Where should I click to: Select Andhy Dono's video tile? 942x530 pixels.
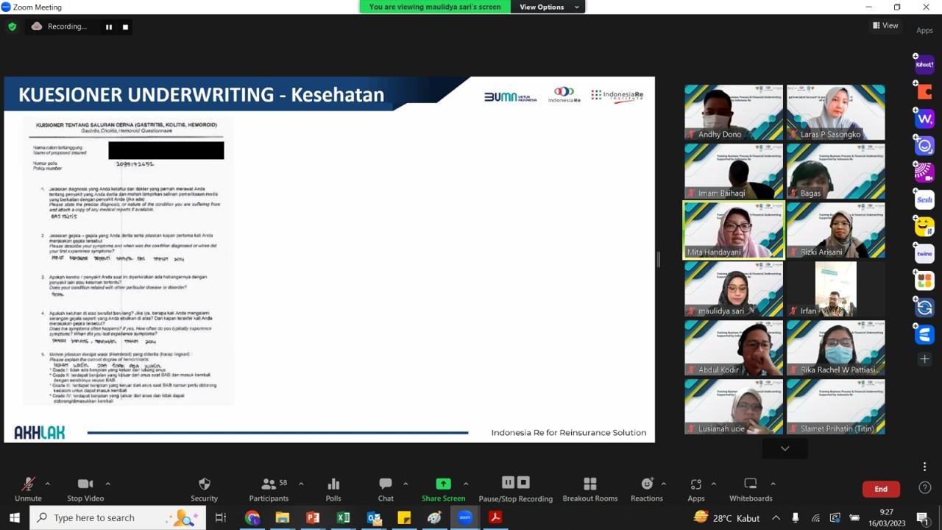tap(734, 112)
